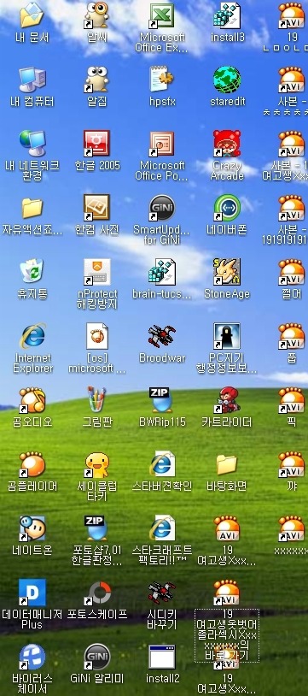Viewport: 308px width, 696px height.
Task: Open 내 컴퓨터 icon
Action: coord(32,80)
